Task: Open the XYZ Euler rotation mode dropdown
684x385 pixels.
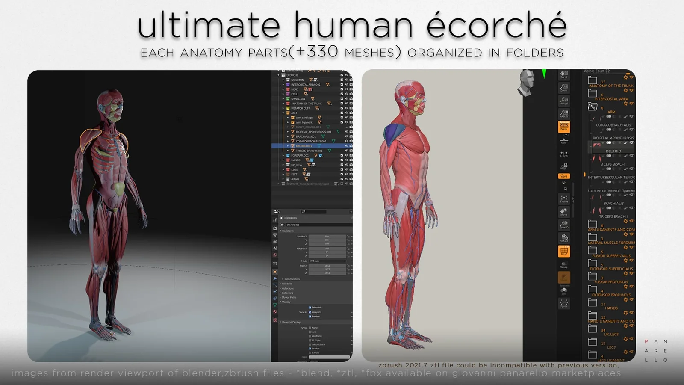Action: [327, 261]
